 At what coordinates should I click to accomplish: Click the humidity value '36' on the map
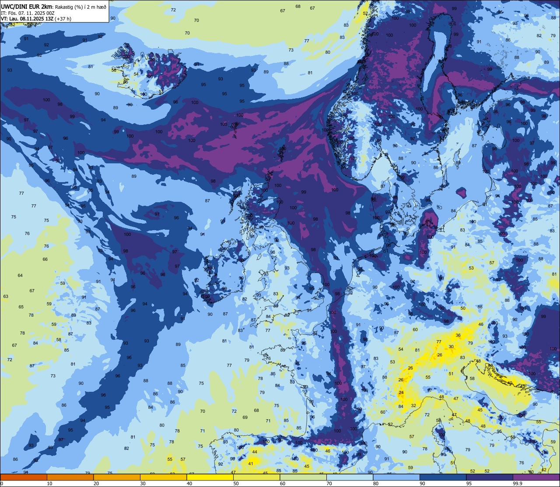coord(458,335)
